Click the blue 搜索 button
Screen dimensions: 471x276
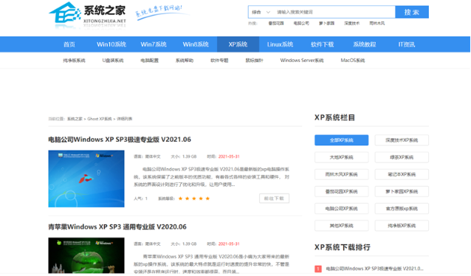pyautogui.click(x=412, y=12)
